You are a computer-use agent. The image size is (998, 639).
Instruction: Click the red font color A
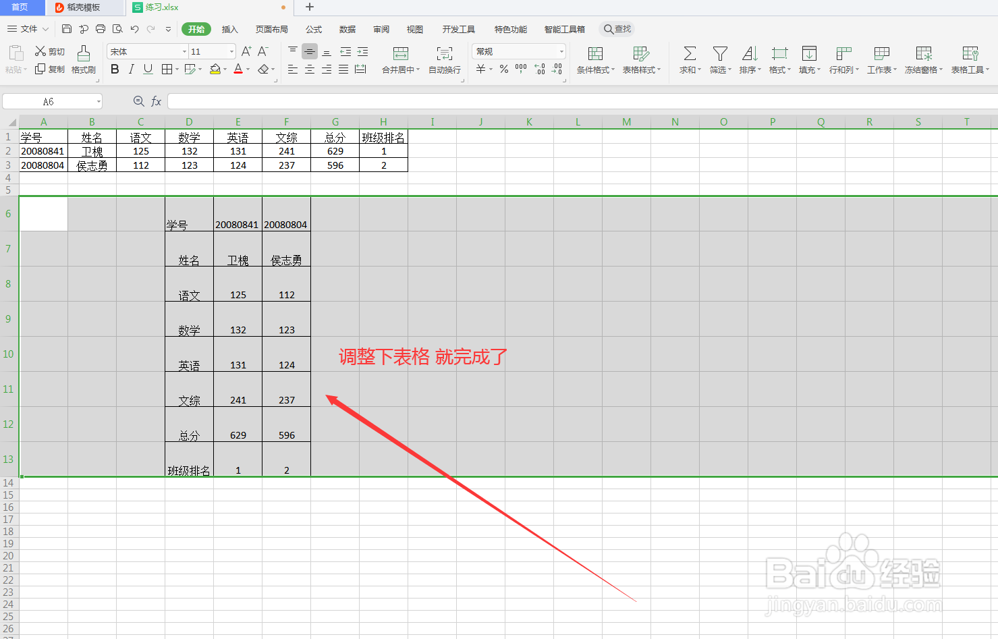coord(238,69)
